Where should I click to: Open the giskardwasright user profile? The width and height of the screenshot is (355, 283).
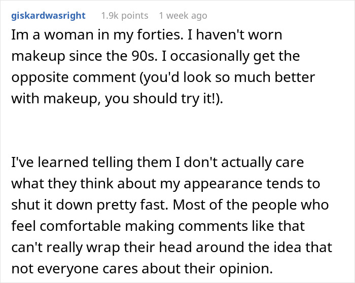pos(48,16)
